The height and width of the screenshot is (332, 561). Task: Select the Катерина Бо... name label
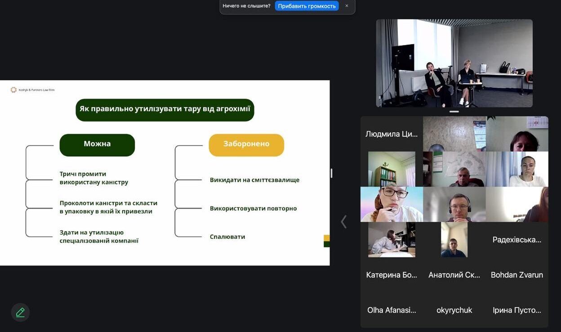tap(392, 275)
